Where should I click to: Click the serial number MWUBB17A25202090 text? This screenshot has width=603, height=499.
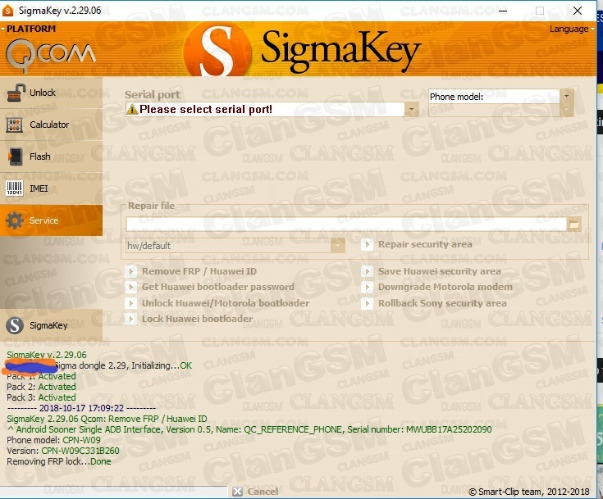(x=449, y=429)
